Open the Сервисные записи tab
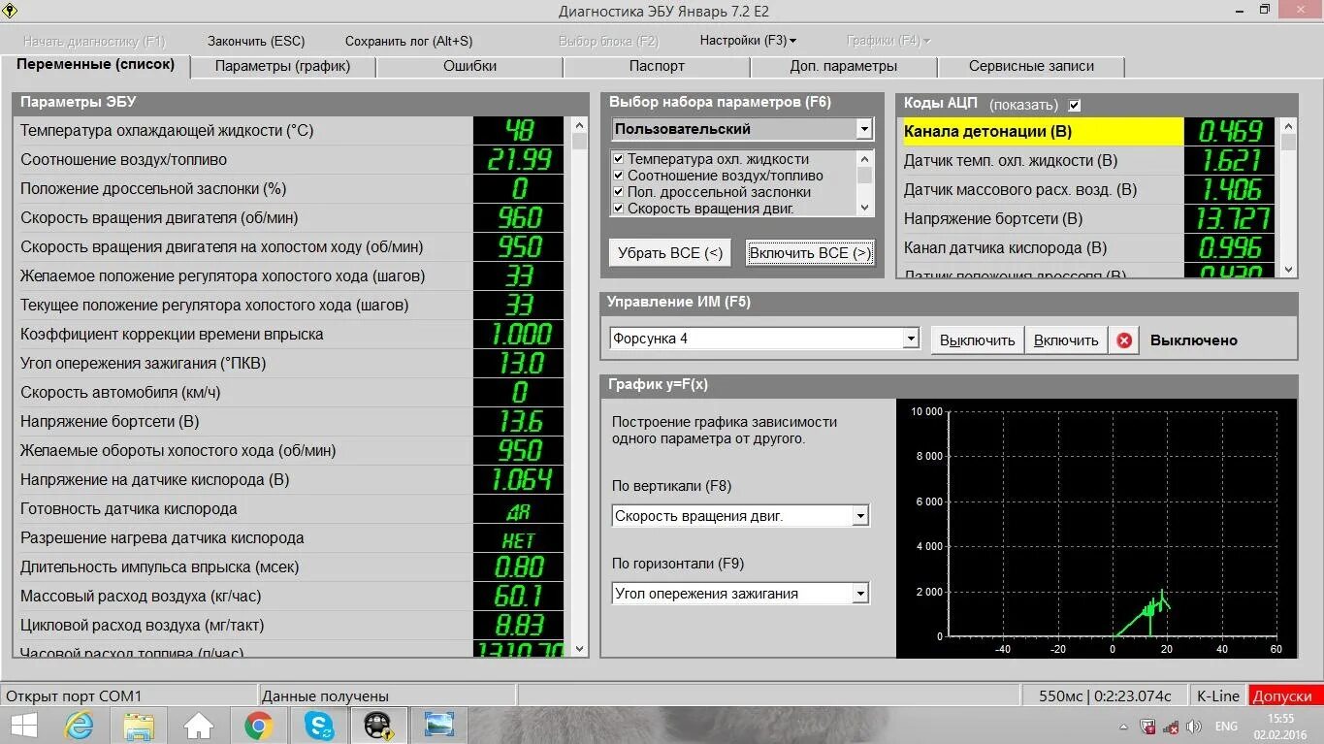This screenshot has width=1324, height=744. (x=1031, y=66)
